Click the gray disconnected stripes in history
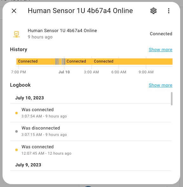 pyautogui.click(x=60, y=62)
